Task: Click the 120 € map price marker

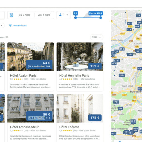Action: click(140, 69)
